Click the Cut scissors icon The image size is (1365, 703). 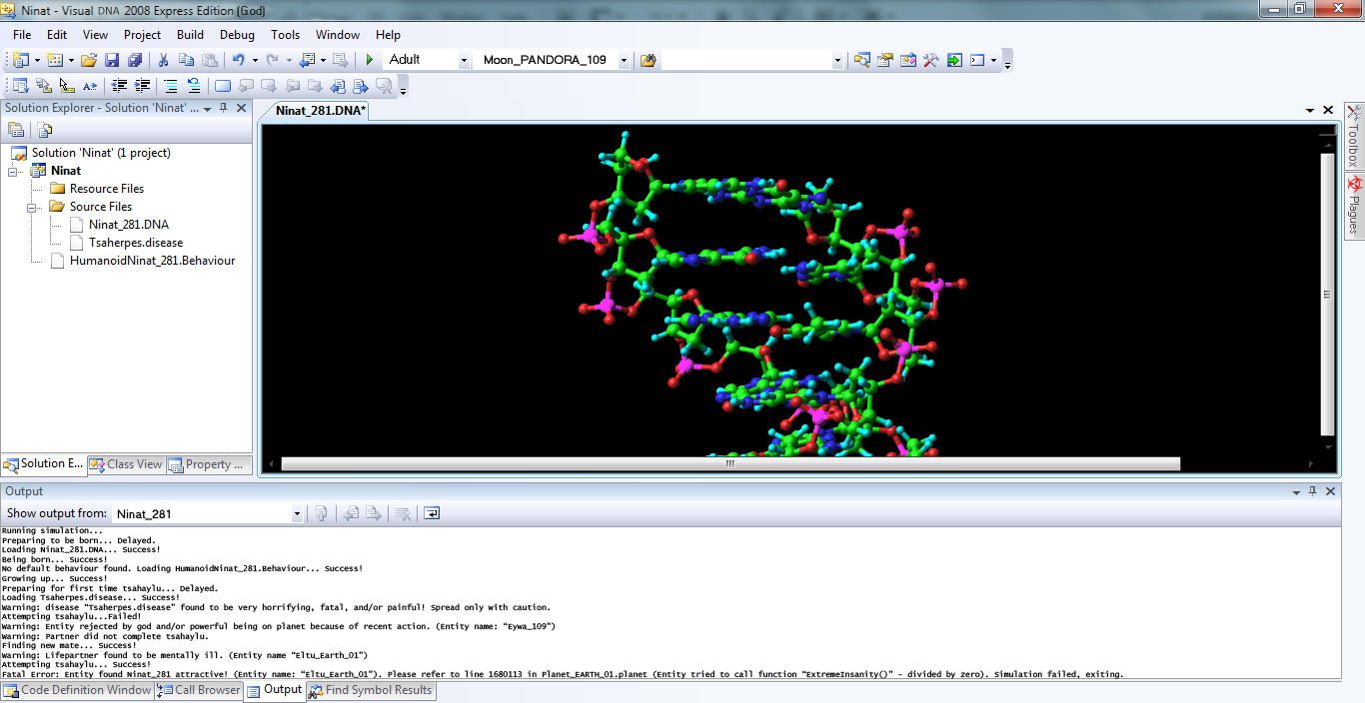point(163,60)
